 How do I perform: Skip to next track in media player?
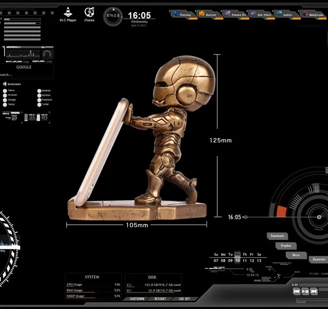[x=314, y=291]
